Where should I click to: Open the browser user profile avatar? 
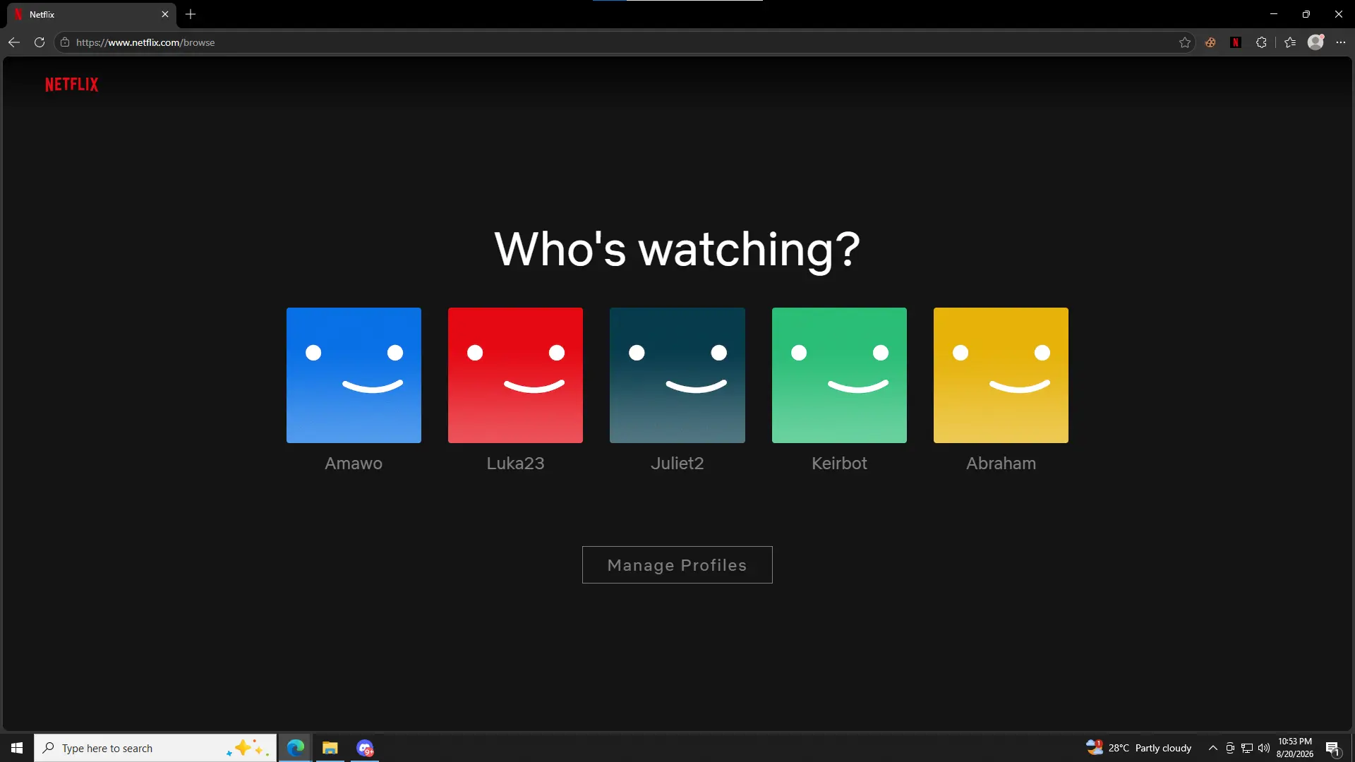coord(1315,42)
